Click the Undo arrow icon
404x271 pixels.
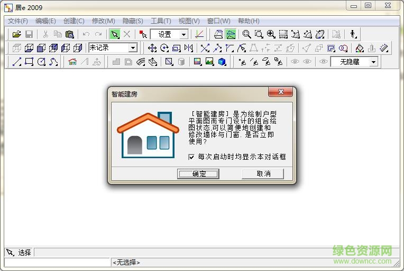coord(86,34)
